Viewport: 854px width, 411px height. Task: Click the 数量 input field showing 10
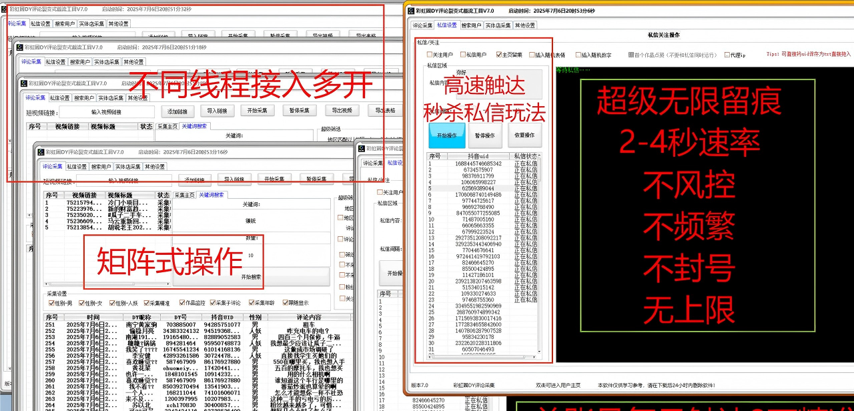pyautogui.click(x=251, y=255)
